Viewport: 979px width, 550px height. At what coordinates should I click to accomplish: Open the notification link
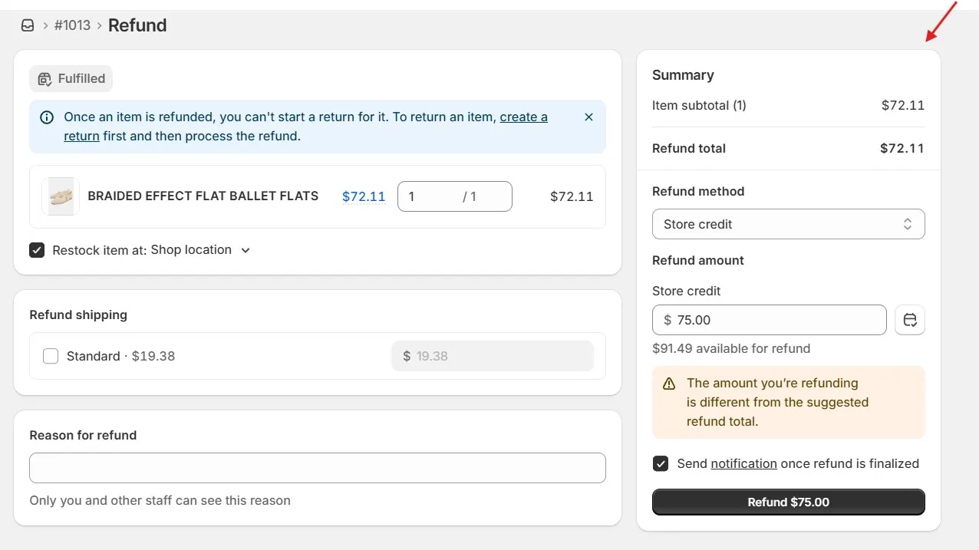[744, 463]
